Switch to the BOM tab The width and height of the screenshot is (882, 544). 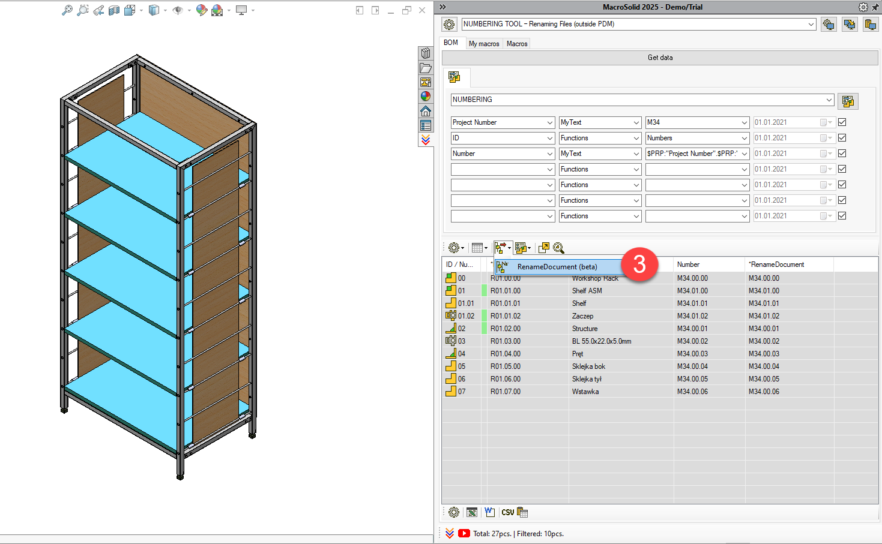tap(451, 43)
